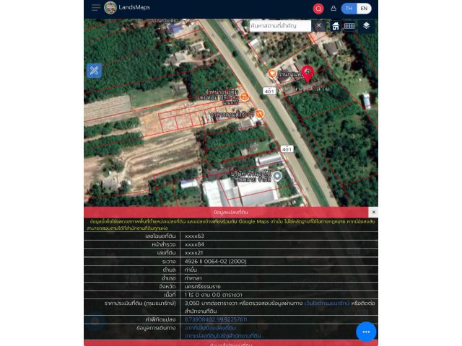The image size is (462, 346).
Task: Click the home map icon
Action: click(335, 26)
